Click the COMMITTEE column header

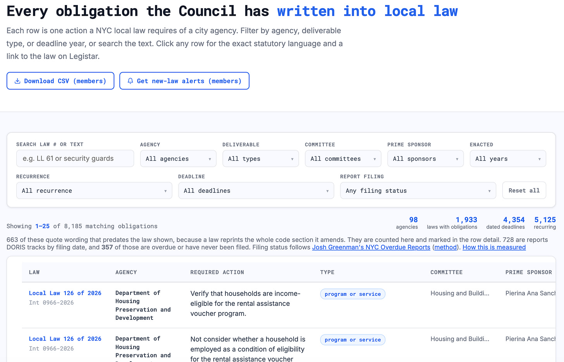click(x=446, y=272)
